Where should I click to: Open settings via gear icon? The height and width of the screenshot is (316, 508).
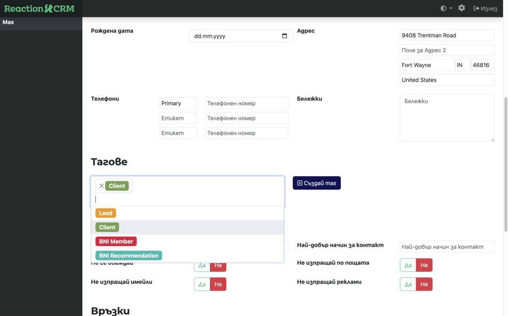point(461,8)
